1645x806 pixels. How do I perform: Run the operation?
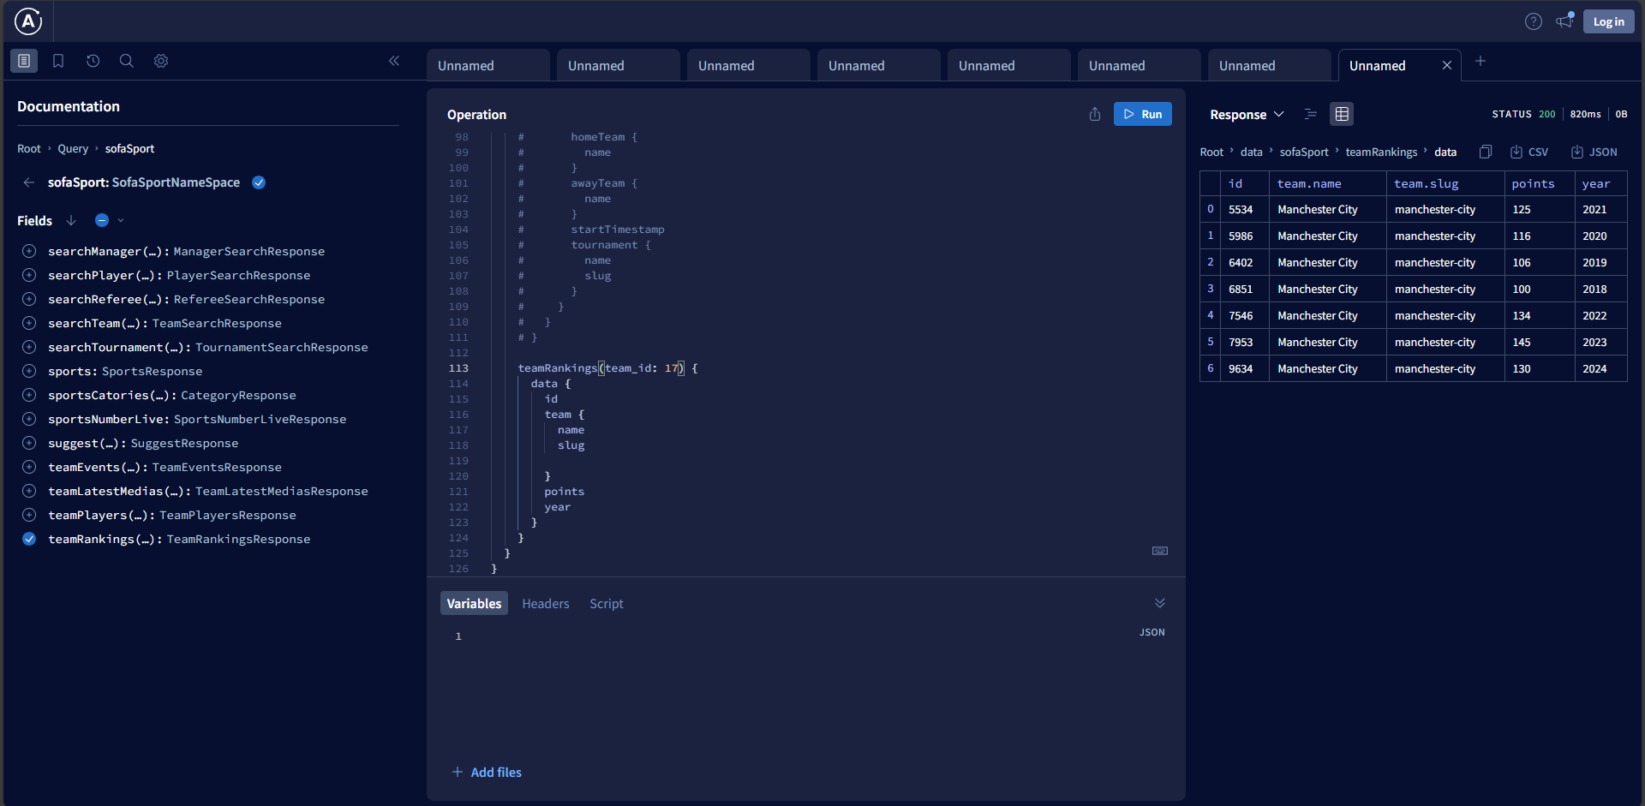[x=1143, y=114]
